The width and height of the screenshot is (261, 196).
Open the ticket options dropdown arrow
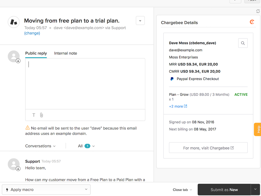point(140,21)
